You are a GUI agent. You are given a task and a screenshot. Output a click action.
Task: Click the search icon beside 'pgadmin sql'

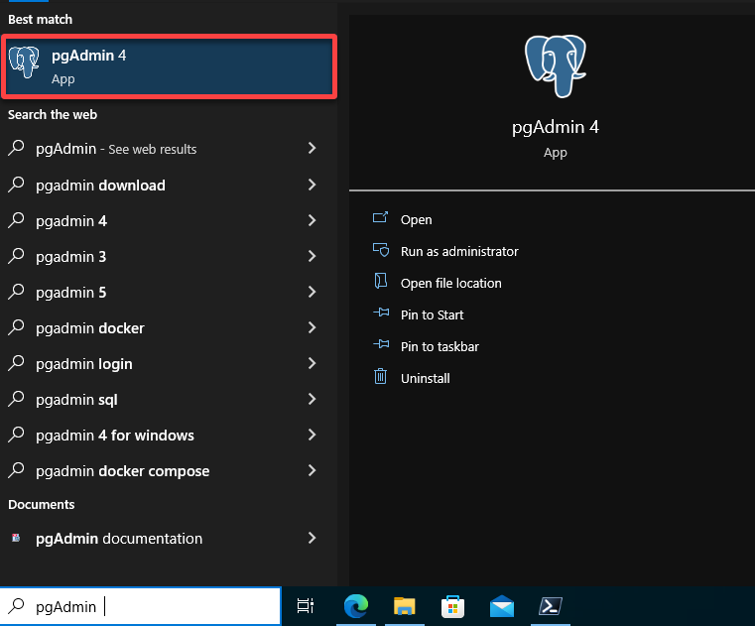pyautogui.click(x=16, y=399)
